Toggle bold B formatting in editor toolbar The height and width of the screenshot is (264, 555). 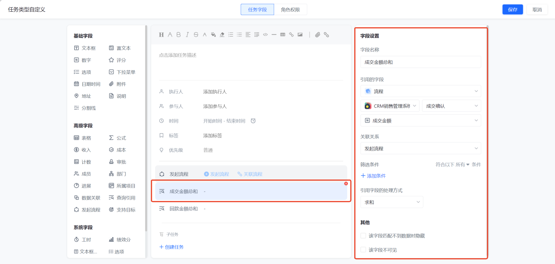[178, 35]
